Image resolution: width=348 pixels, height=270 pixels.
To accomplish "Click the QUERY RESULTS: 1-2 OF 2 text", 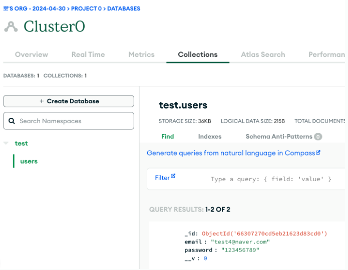I will [x=190, y=210].
